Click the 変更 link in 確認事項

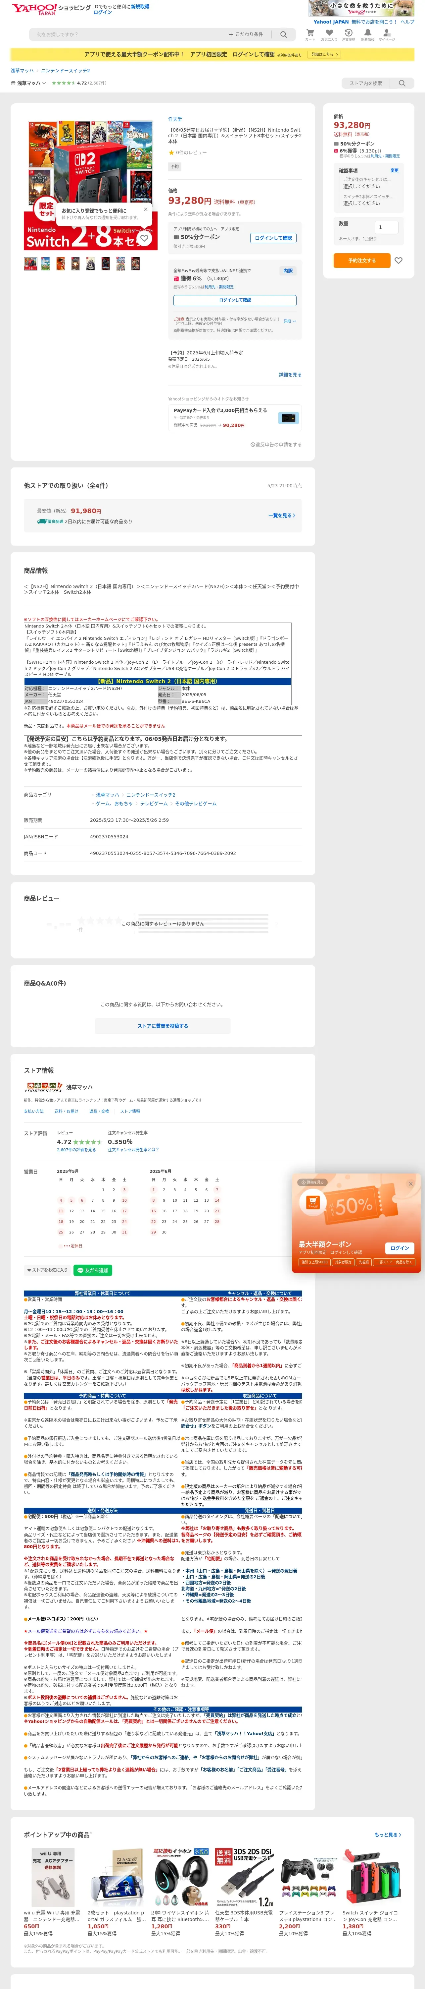click(x=394, y=171)
